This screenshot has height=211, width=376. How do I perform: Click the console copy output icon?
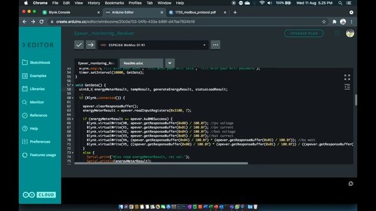click(351, 183)
